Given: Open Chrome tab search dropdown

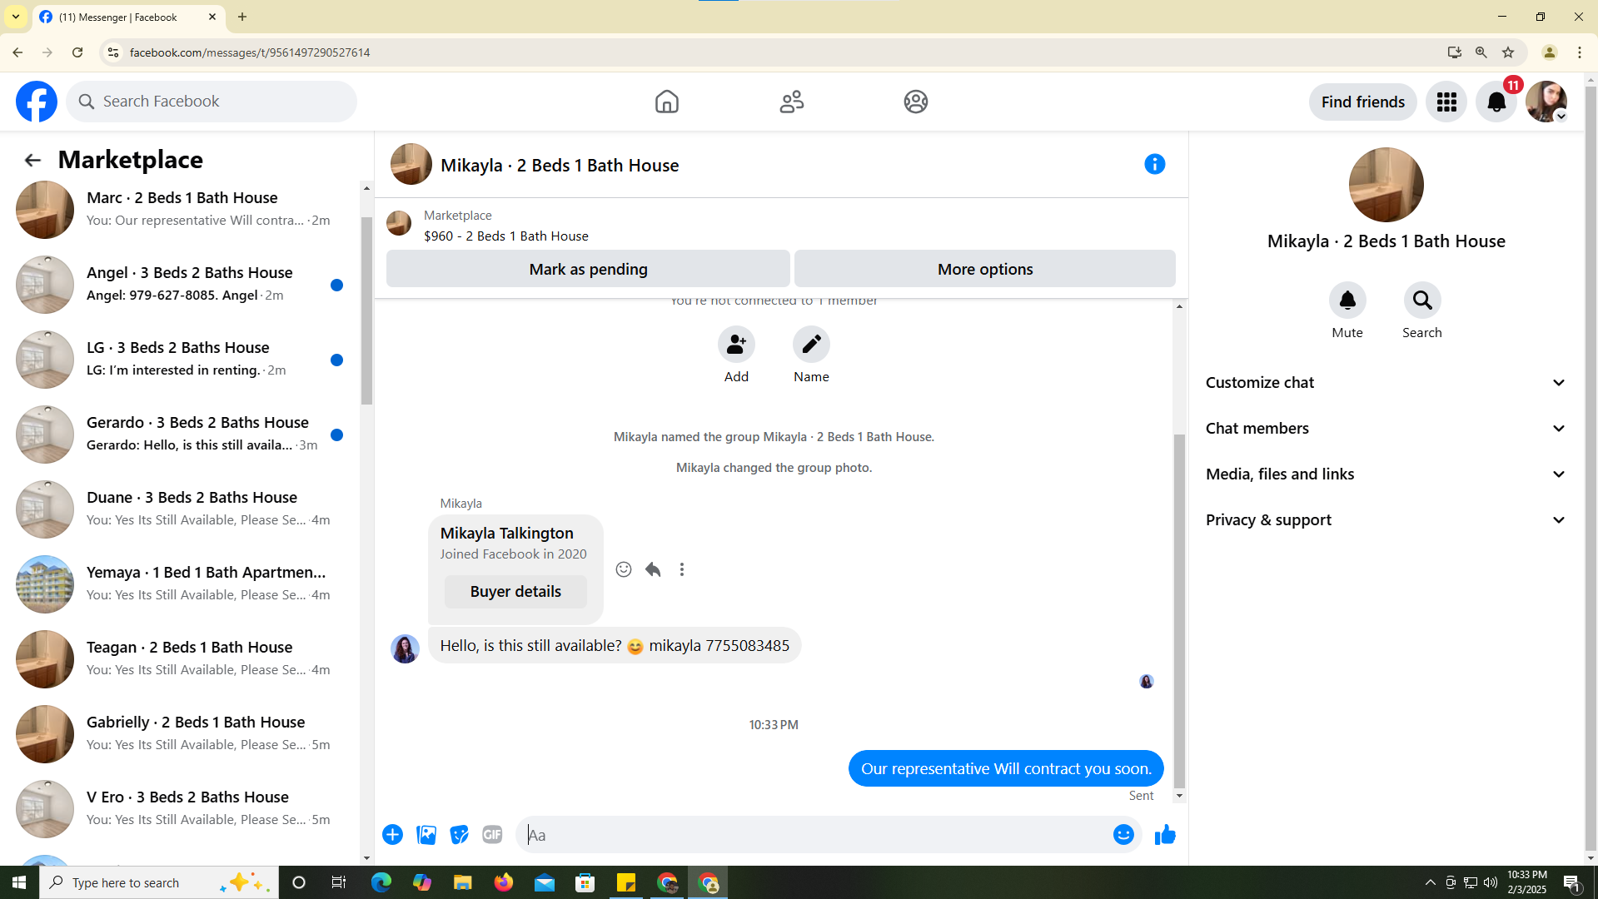Looking at the screenshot, I should pyautogui.click(x=16, y=17).
